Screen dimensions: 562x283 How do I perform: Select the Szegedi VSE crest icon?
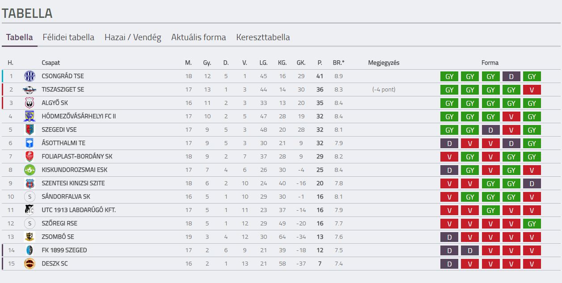[30, 129]
